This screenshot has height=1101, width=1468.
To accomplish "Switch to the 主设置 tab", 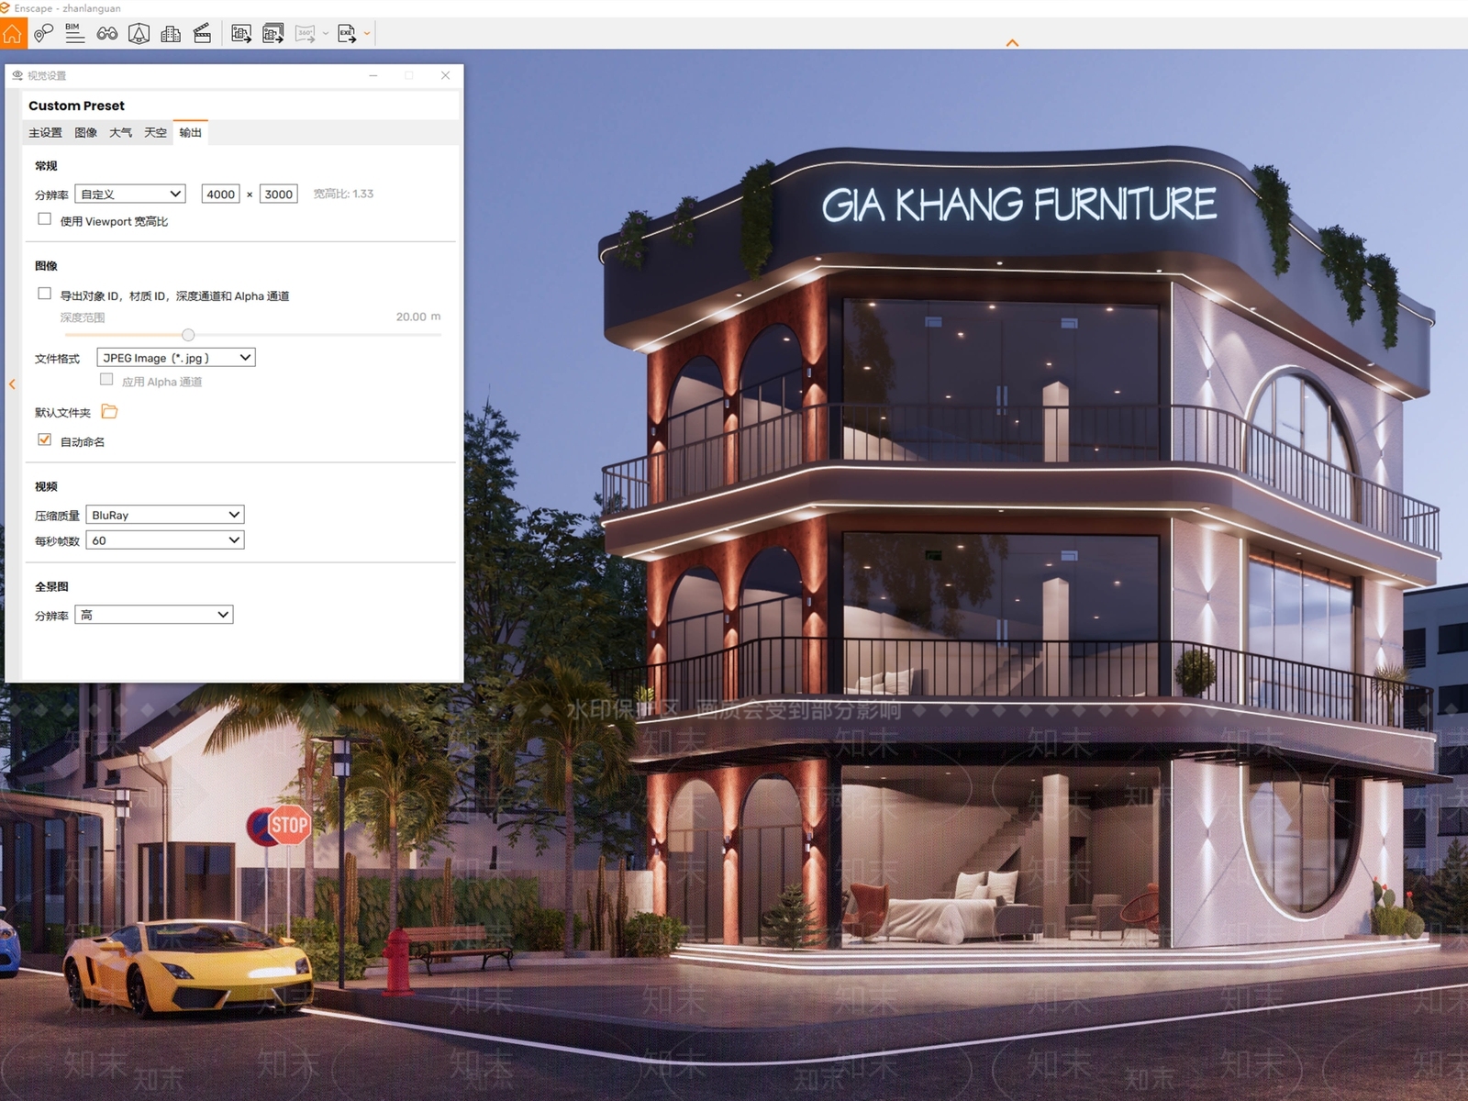I will (45, 133).
